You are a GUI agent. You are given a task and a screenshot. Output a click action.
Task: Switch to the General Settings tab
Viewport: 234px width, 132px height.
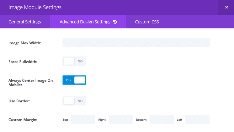(x=25, y=22)
